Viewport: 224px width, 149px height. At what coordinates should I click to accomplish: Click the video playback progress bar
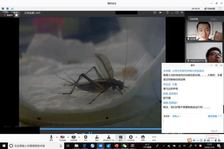pyautogui.click(x=101, y=129)
